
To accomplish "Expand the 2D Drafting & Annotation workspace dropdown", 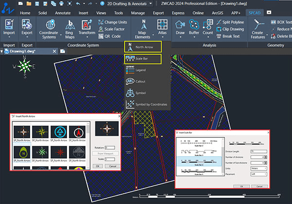I will [150, 3].
